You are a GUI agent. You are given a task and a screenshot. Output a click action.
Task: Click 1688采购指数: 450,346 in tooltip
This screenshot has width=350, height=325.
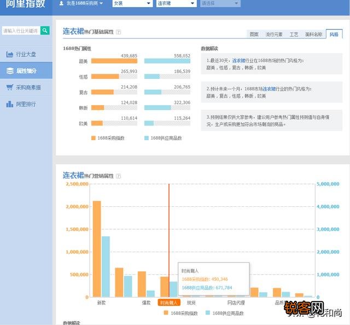(x=205, y=279)
